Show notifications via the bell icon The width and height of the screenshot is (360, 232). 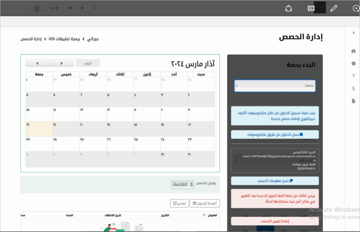(x=83, y=8)
